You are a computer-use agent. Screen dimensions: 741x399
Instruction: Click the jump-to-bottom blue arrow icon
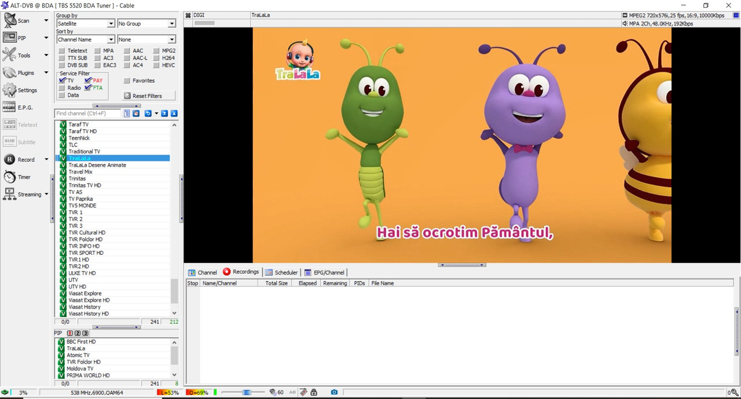pyautogui.click(x=164, y=114)
